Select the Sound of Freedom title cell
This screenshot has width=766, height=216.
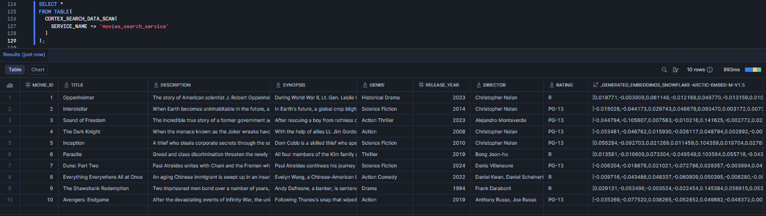coord(103,120)
